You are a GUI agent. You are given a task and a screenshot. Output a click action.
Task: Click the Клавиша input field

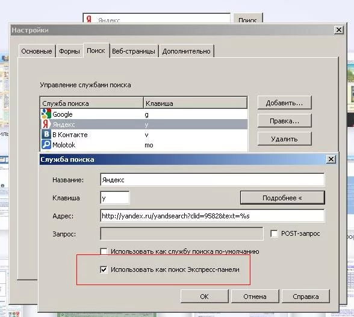tap(115, 198)
